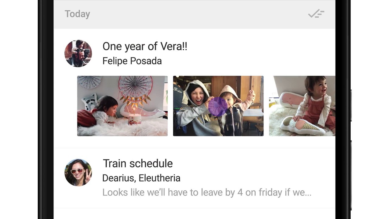Screen dimensions: 389x219
Task: Tap the purple touch indicator circle
Action: click(218, 107)
